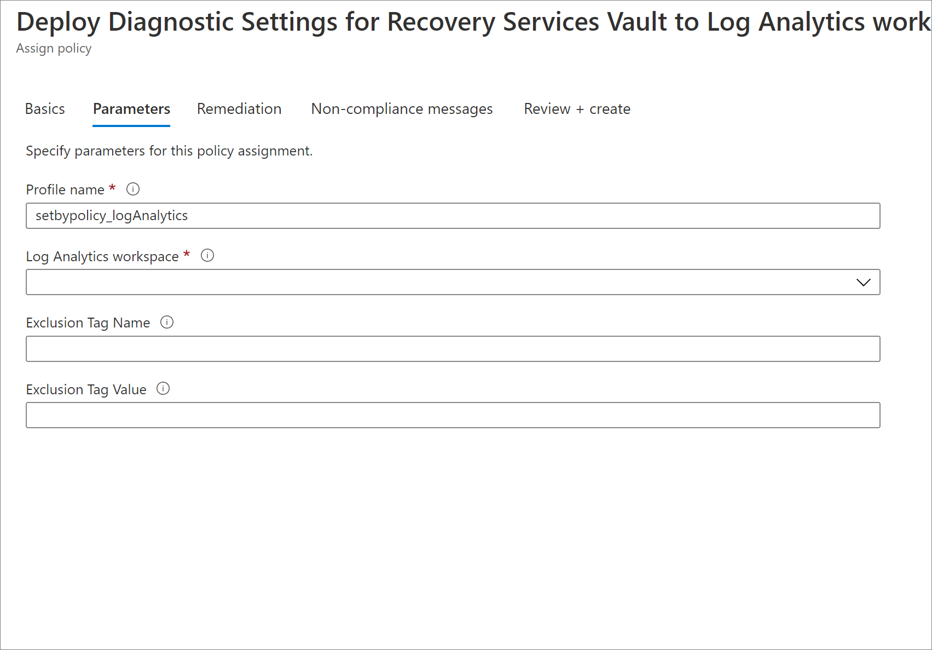The width and height of the screenshot is (932, 650).
Task: Click the Exclusion Tag Name input field
Action: (453, 349)
